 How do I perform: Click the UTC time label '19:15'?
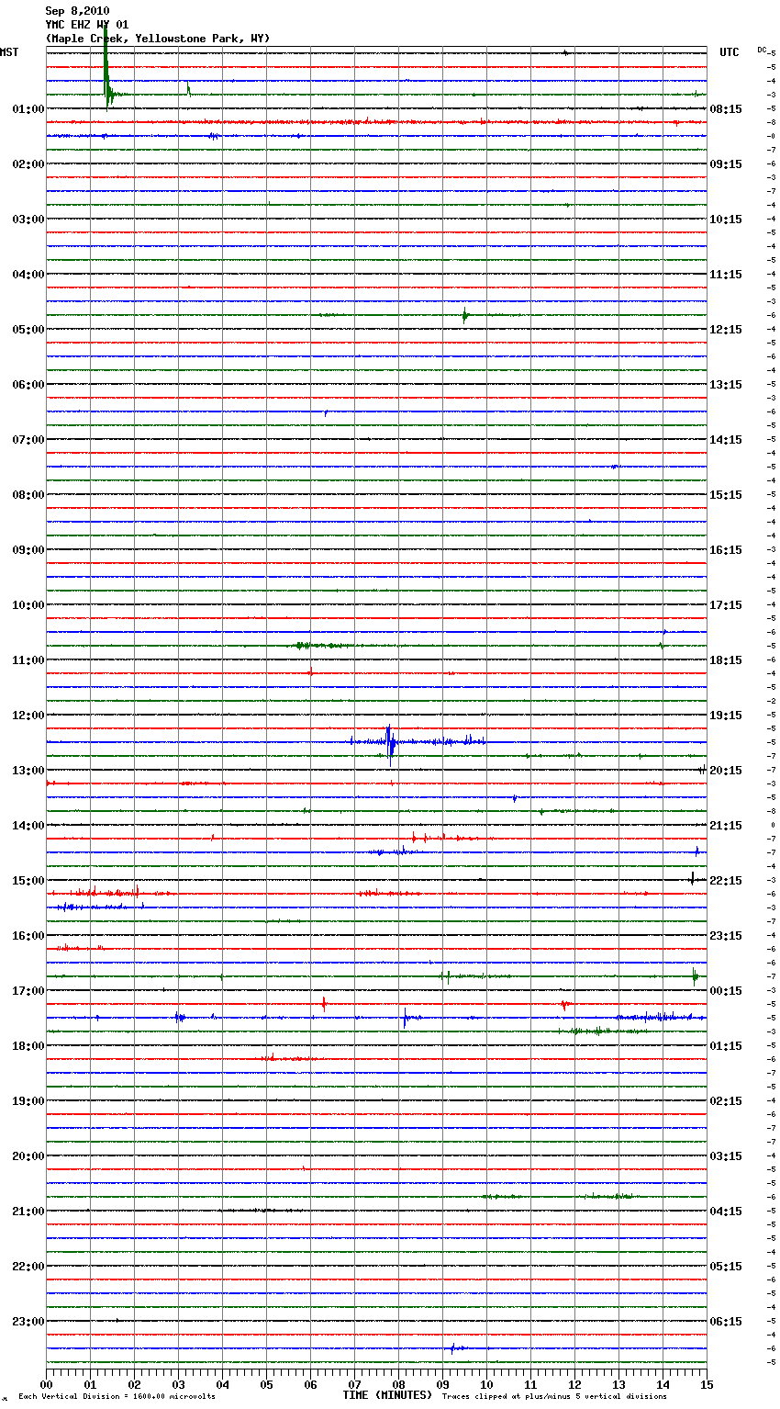click(x=726, y=716)
